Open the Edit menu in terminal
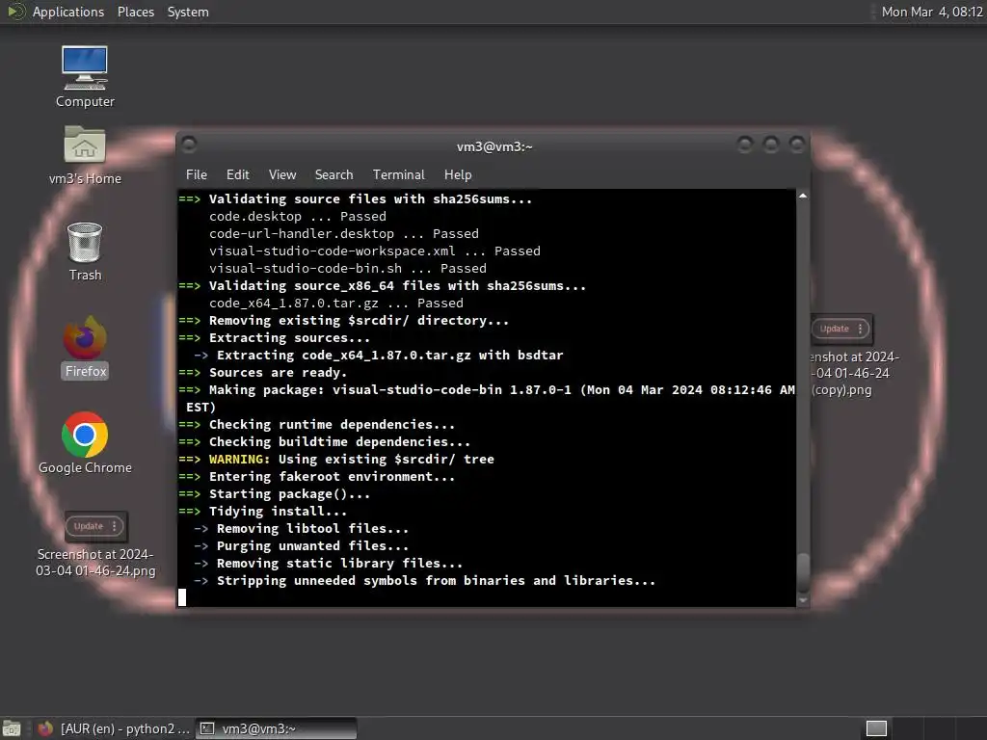Viewport: 987px width, 740px height. coord(237,175)
